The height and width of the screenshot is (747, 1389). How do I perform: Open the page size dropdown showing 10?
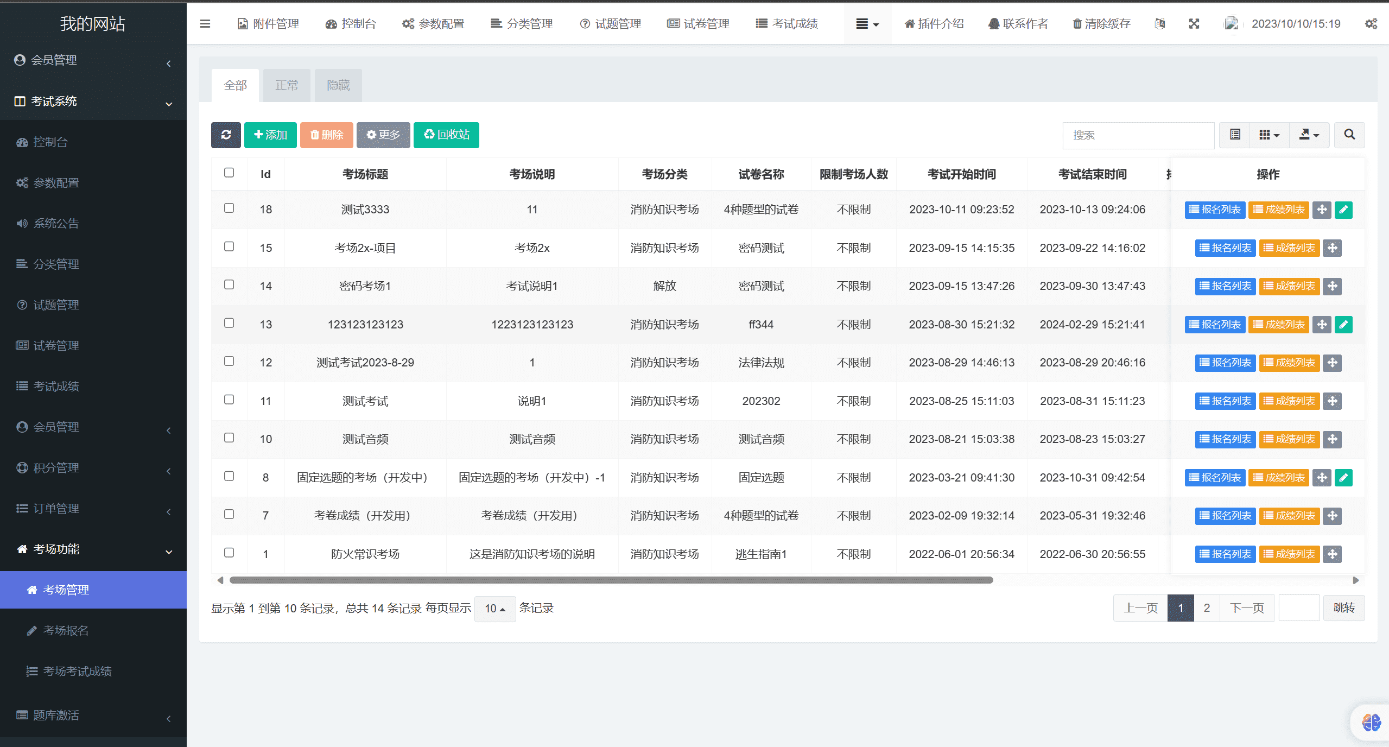click(x=494, y=609)
